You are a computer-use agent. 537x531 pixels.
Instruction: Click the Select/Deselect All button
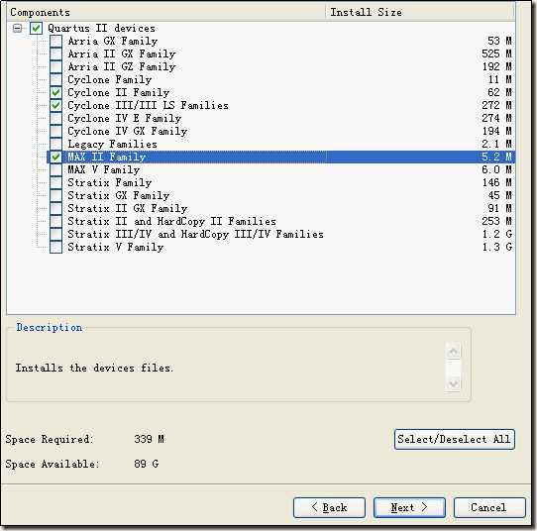(x=455, y=439)
